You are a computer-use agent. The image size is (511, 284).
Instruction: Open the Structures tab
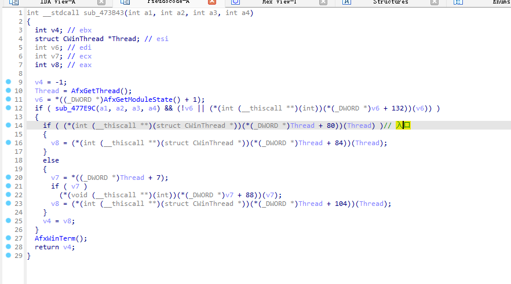tap(390, 2)
